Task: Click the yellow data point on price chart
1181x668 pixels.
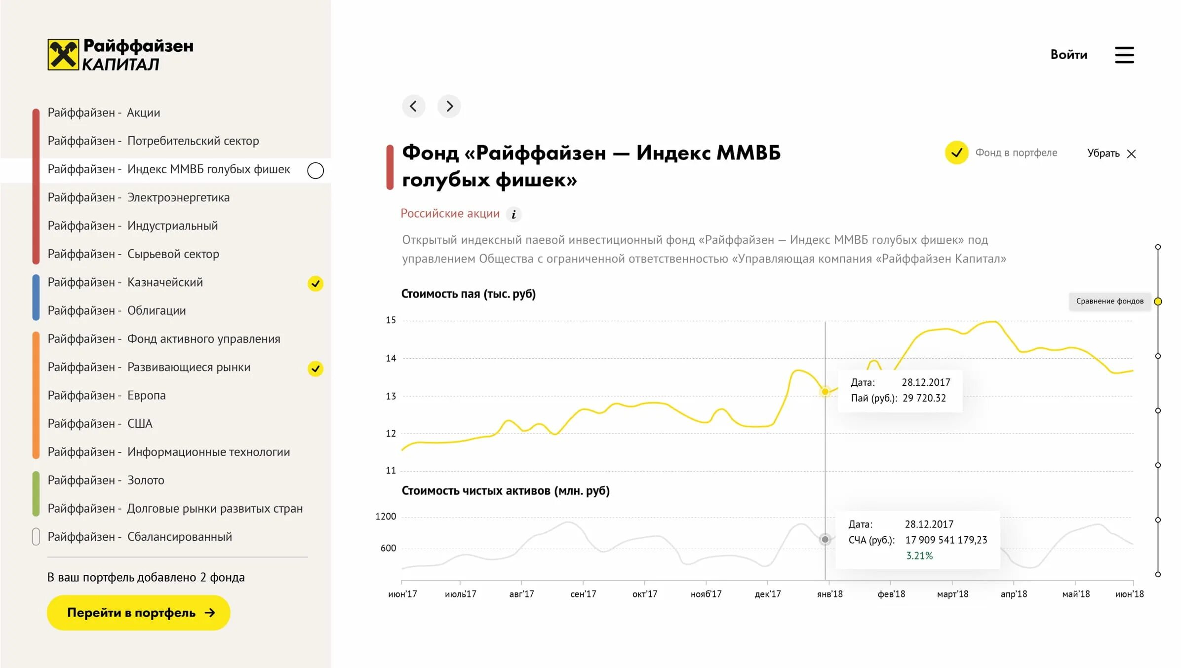Action: tap(825, 392)
